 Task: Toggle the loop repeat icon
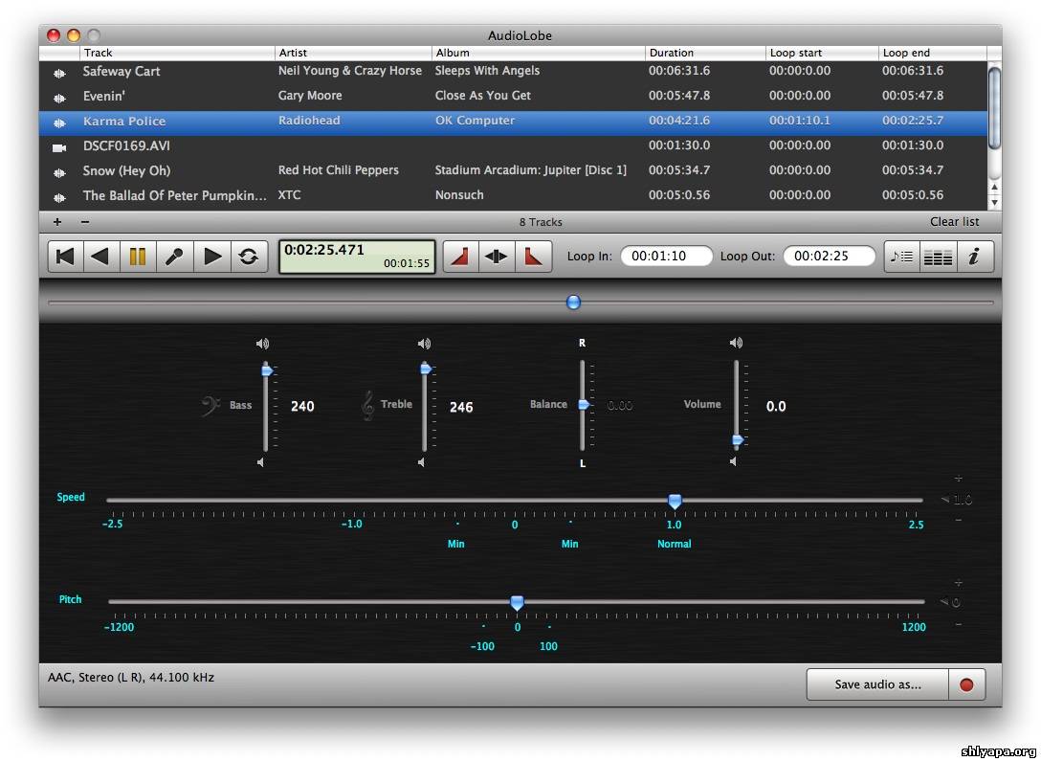[249, 257]
